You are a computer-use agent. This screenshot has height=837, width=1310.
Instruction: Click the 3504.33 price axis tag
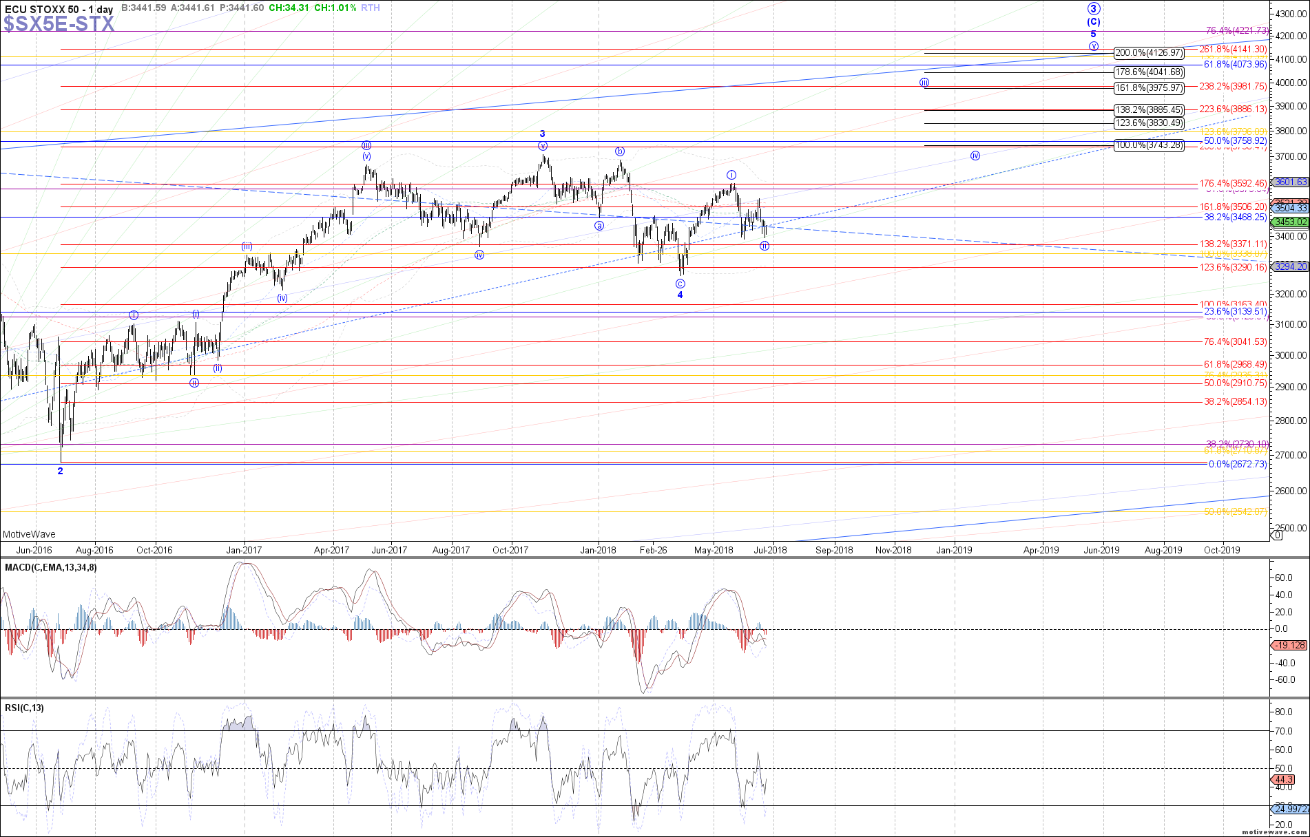1290,208
